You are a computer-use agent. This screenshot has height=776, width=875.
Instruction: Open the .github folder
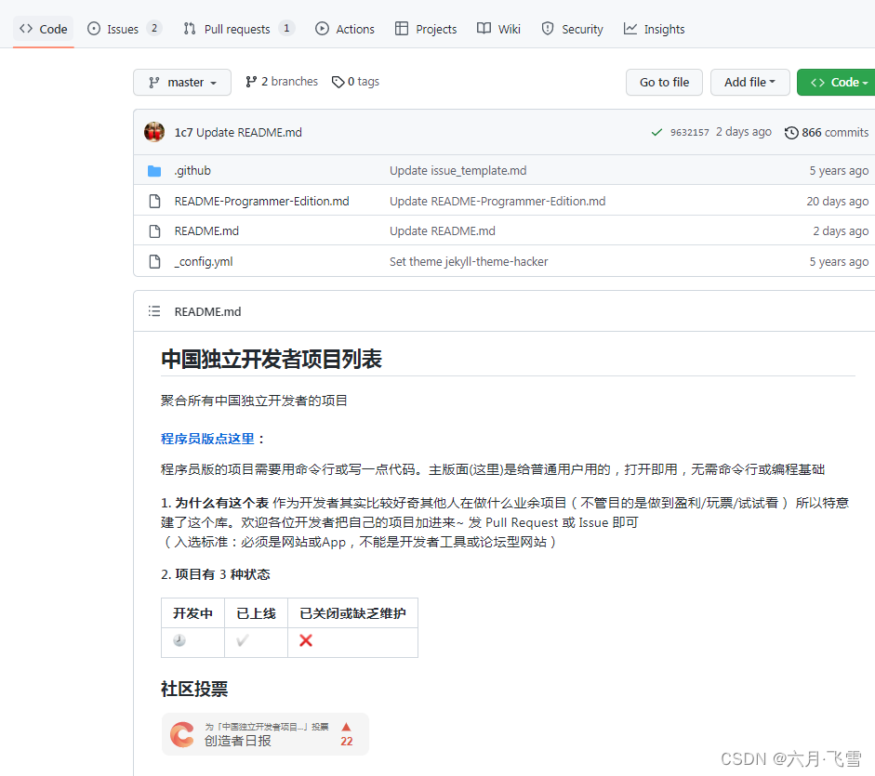pyautogui.click(x=192, y=170)
